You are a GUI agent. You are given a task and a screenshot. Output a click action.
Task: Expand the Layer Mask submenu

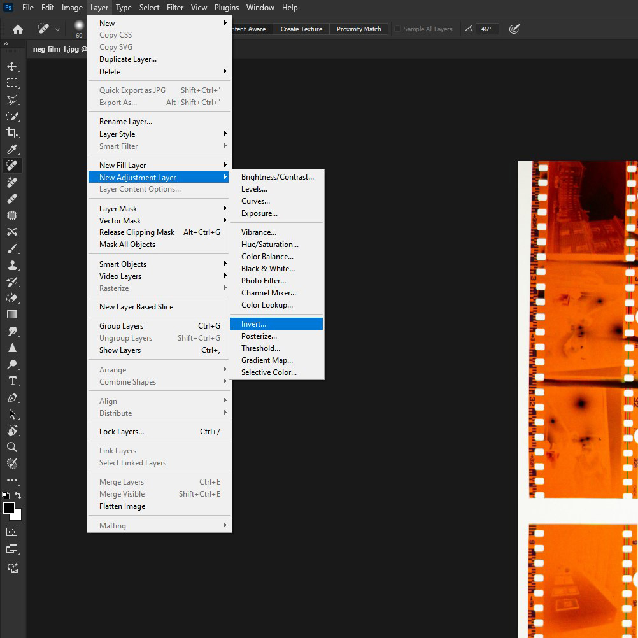pyautogui.click(x=159, y=208)
